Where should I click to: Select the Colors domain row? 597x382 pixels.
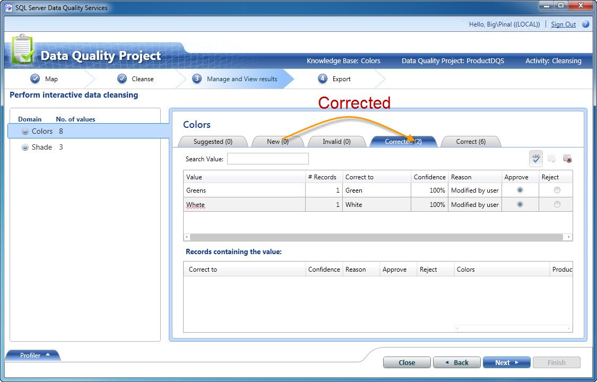88,131
